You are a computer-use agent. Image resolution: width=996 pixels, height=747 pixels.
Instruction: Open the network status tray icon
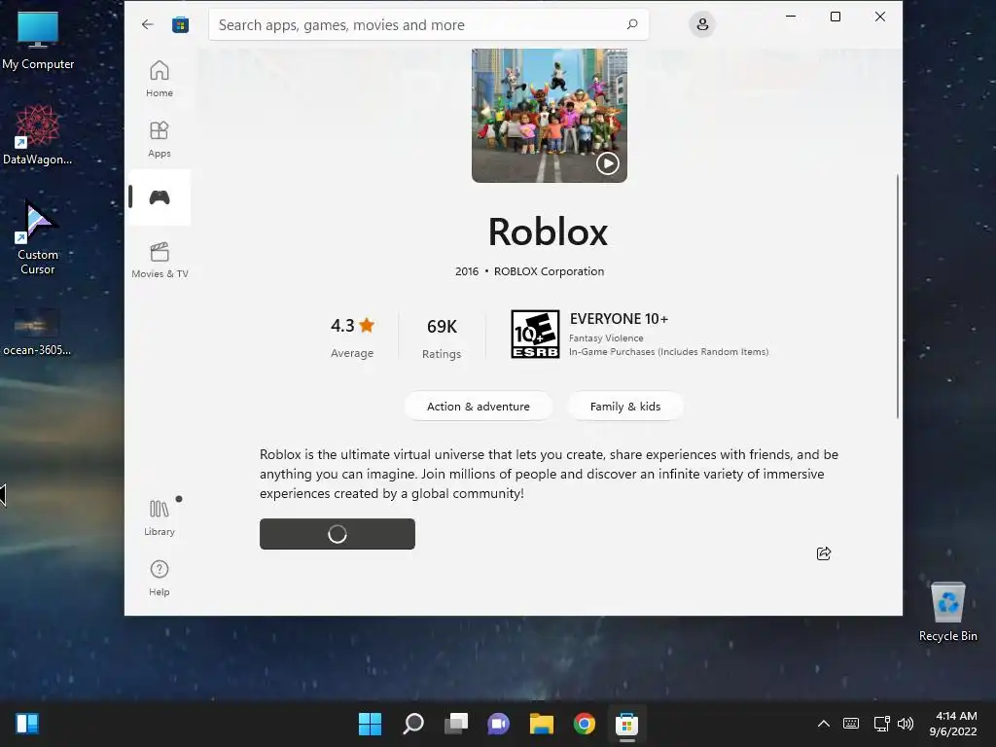(881, 724)
